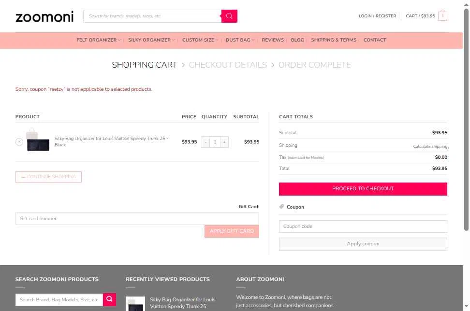Focus the Coupon code field
Viewport: 470px width, 311px height.
click(x=363, y=226)
